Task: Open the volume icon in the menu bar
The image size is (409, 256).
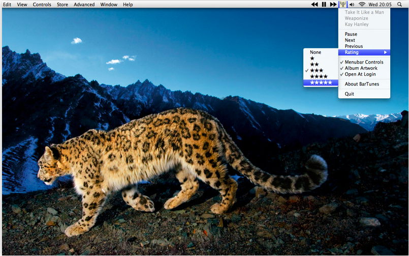Action: coord(352,5)
